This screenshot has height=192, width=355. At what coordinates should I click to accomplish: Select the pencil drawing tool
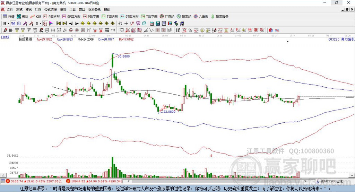5,30
